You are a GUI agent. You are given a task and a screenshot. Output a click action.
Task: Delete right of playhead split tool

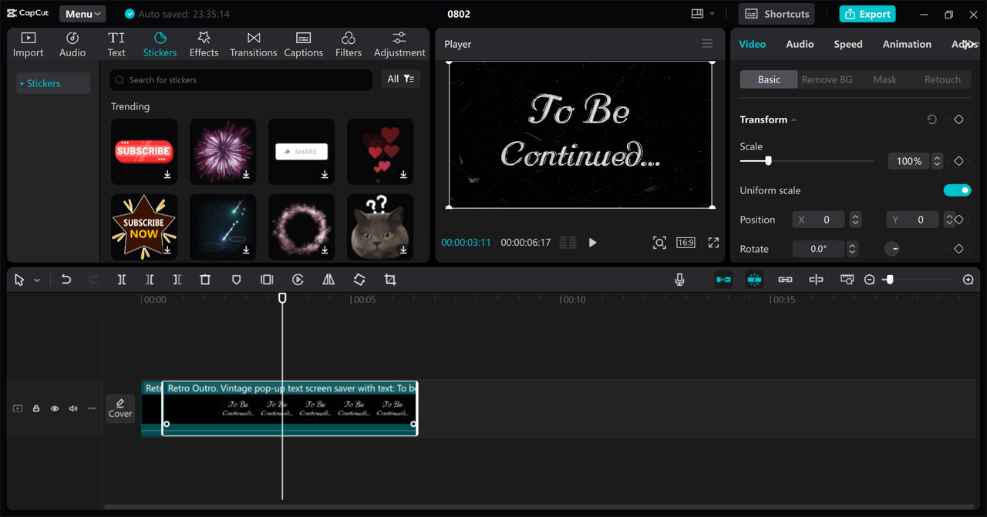click(177, 280)
